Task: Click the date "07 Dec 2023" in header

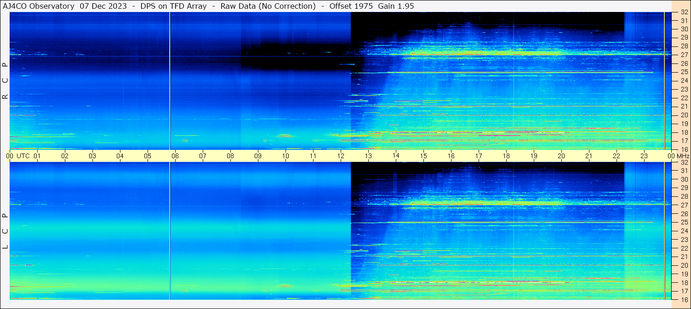Action: [x=103, y=6]
